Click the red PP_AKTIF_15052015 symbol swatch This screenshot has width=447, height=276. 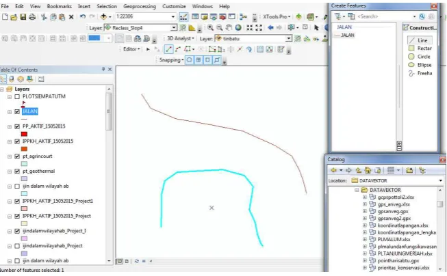tap(24, 134)
